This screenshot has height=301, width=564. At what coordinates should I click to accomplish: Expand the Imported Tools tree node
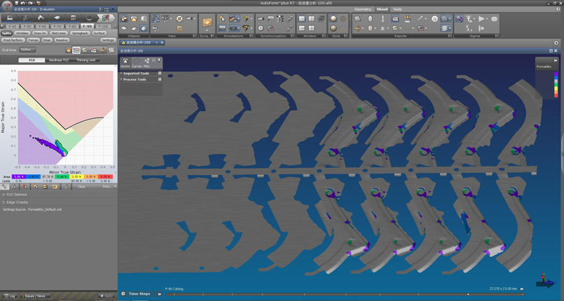coord(135,73)
